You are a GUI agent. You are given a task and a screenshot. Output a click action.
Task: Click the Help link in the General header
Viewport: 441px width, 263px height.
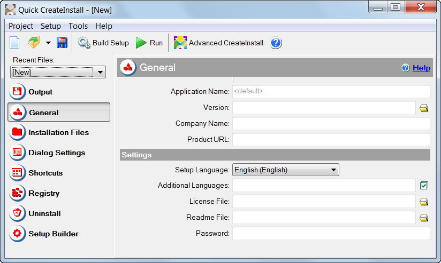click(x=421, y=68)
